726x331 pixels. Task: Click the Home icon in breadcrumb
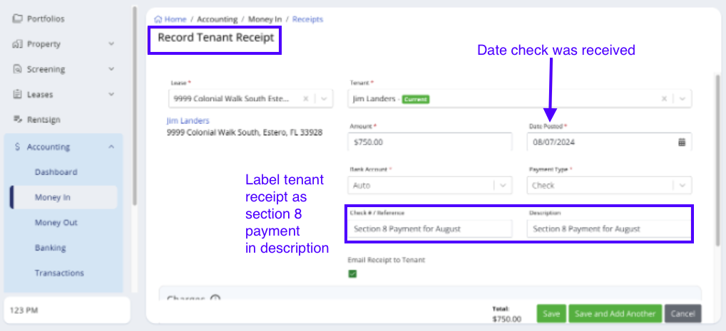tap(158, 19)
